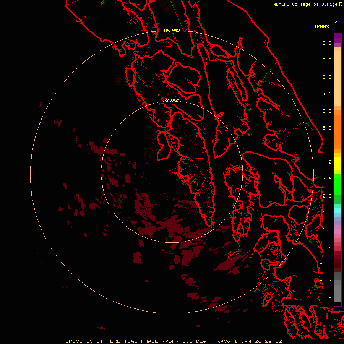Click the DKD product label

point(336,23)
